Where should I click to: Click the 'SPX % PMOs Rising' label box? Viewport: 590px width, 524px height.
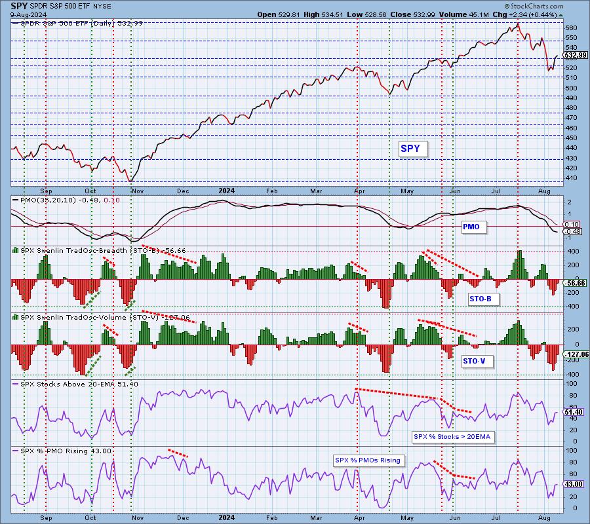click(367, 460)
